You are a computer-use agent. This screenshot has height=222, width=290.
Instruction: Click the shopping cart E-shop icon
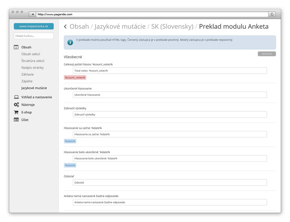tap(16, 112)
